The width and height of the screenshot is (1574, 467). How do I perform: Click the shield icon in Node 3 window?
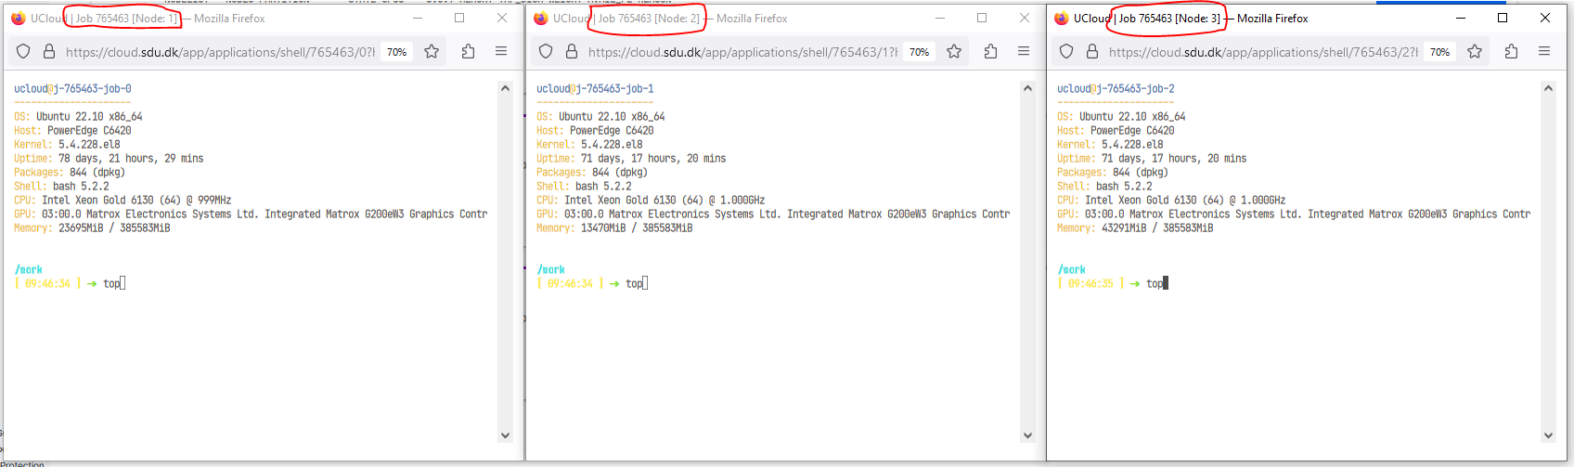click(1066, 52)
